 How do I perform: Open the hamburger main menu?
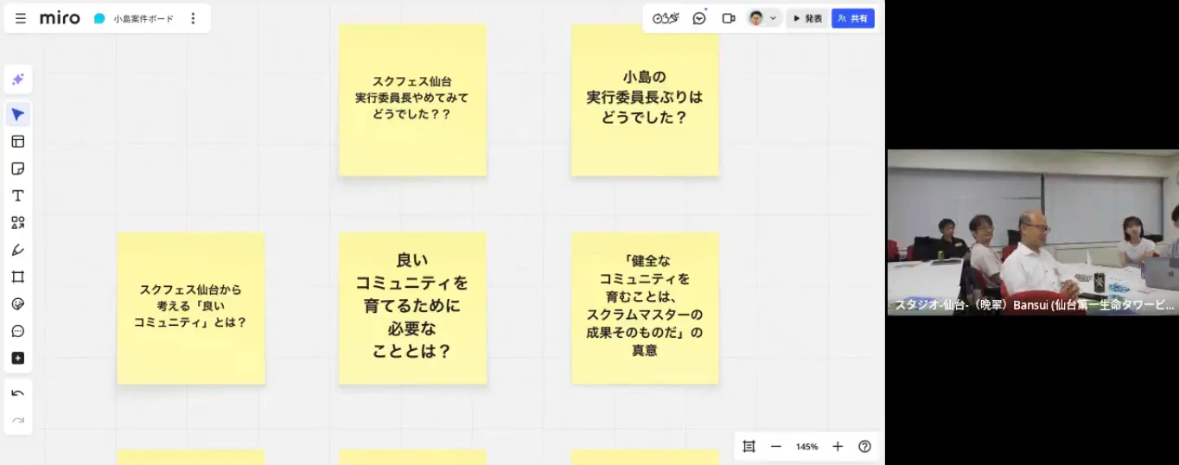point(21,18)
